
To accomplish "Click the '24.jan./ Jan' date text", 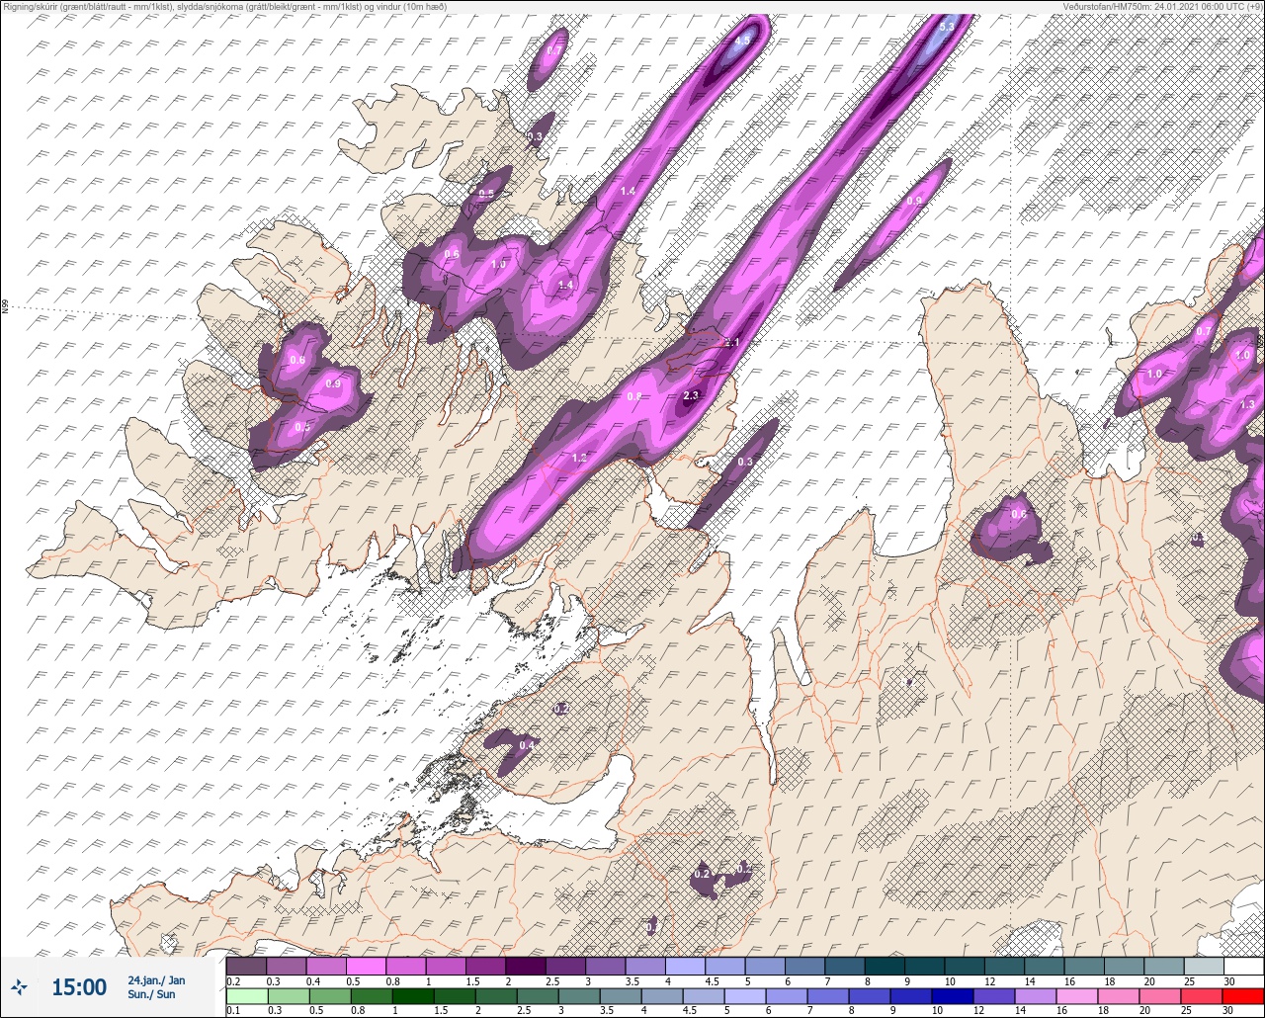I will (x=156, y=980).
